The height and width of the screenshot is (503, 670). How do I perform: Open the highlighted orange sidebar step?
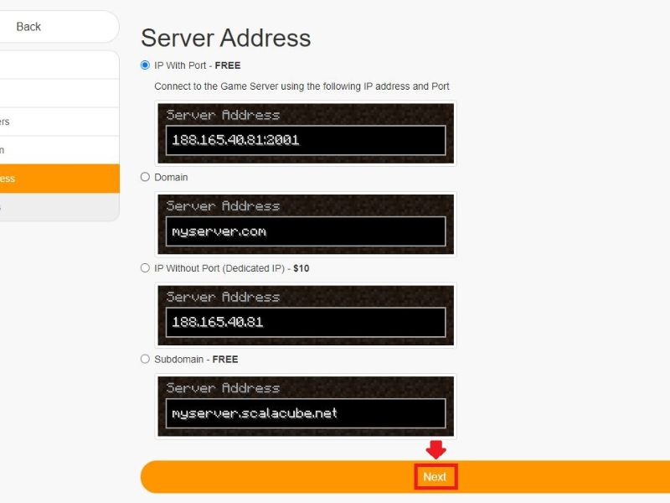59,179
